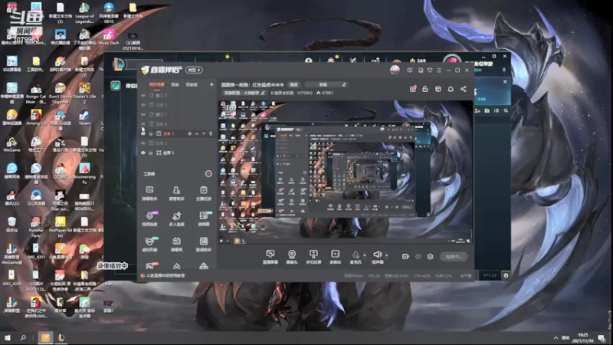Click the 直播中 live status button
Image resolution: width=613 pixels, height=345 pixels.
click(454, 257)
